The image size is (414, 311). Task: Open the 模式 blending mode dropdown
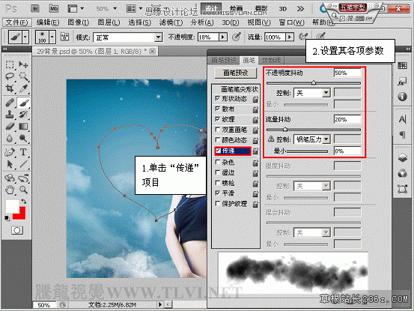(128, 37)
